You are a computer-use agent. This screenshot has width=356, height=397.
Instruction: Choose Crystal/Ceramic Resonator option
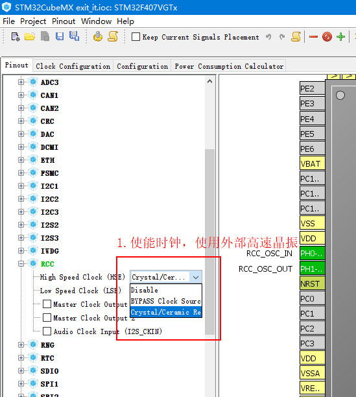pos(166,312)
